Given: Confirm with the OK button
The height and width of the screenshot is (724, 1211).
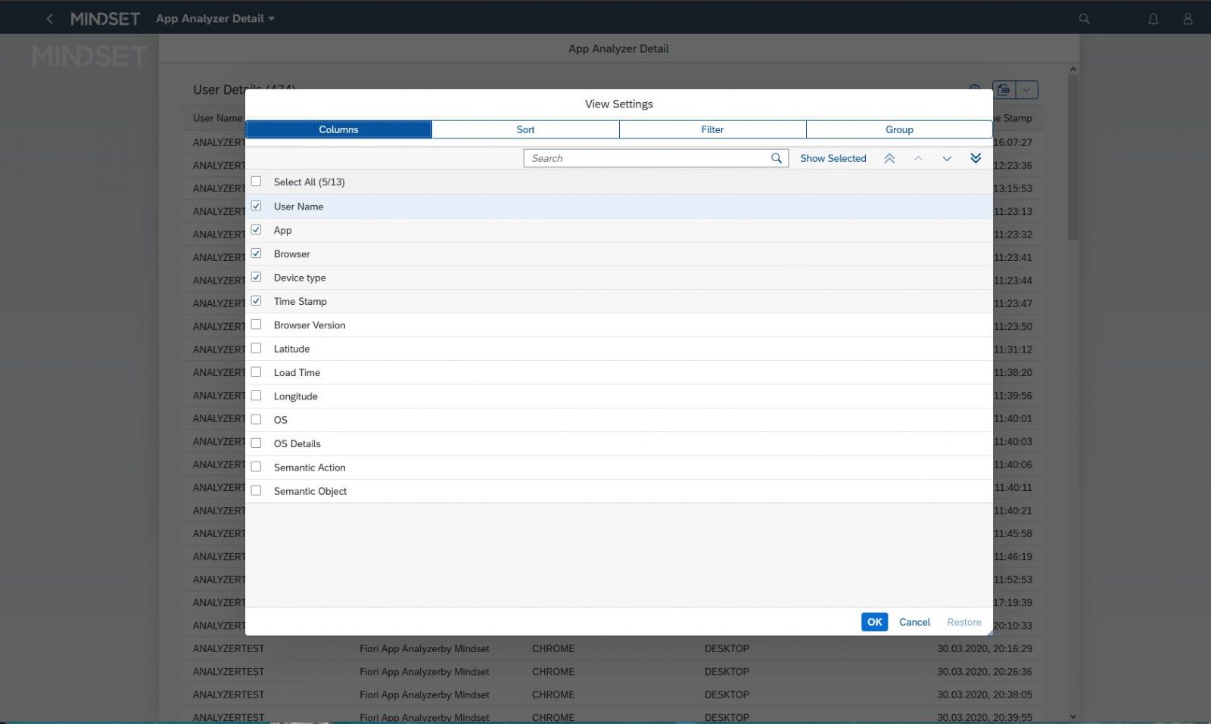Looking at the screenshot, I should click(x=874, y=622).
